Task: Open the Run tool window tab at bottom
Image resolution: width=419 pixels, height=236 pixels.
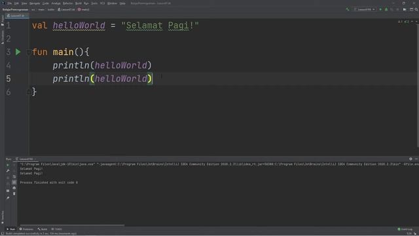Action: (11, 229)
